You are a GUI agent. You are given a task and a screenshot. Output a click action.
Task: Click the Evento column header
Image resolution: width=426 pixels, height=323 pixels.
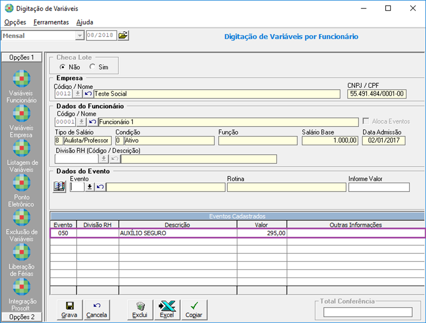(x=64, y=225)
